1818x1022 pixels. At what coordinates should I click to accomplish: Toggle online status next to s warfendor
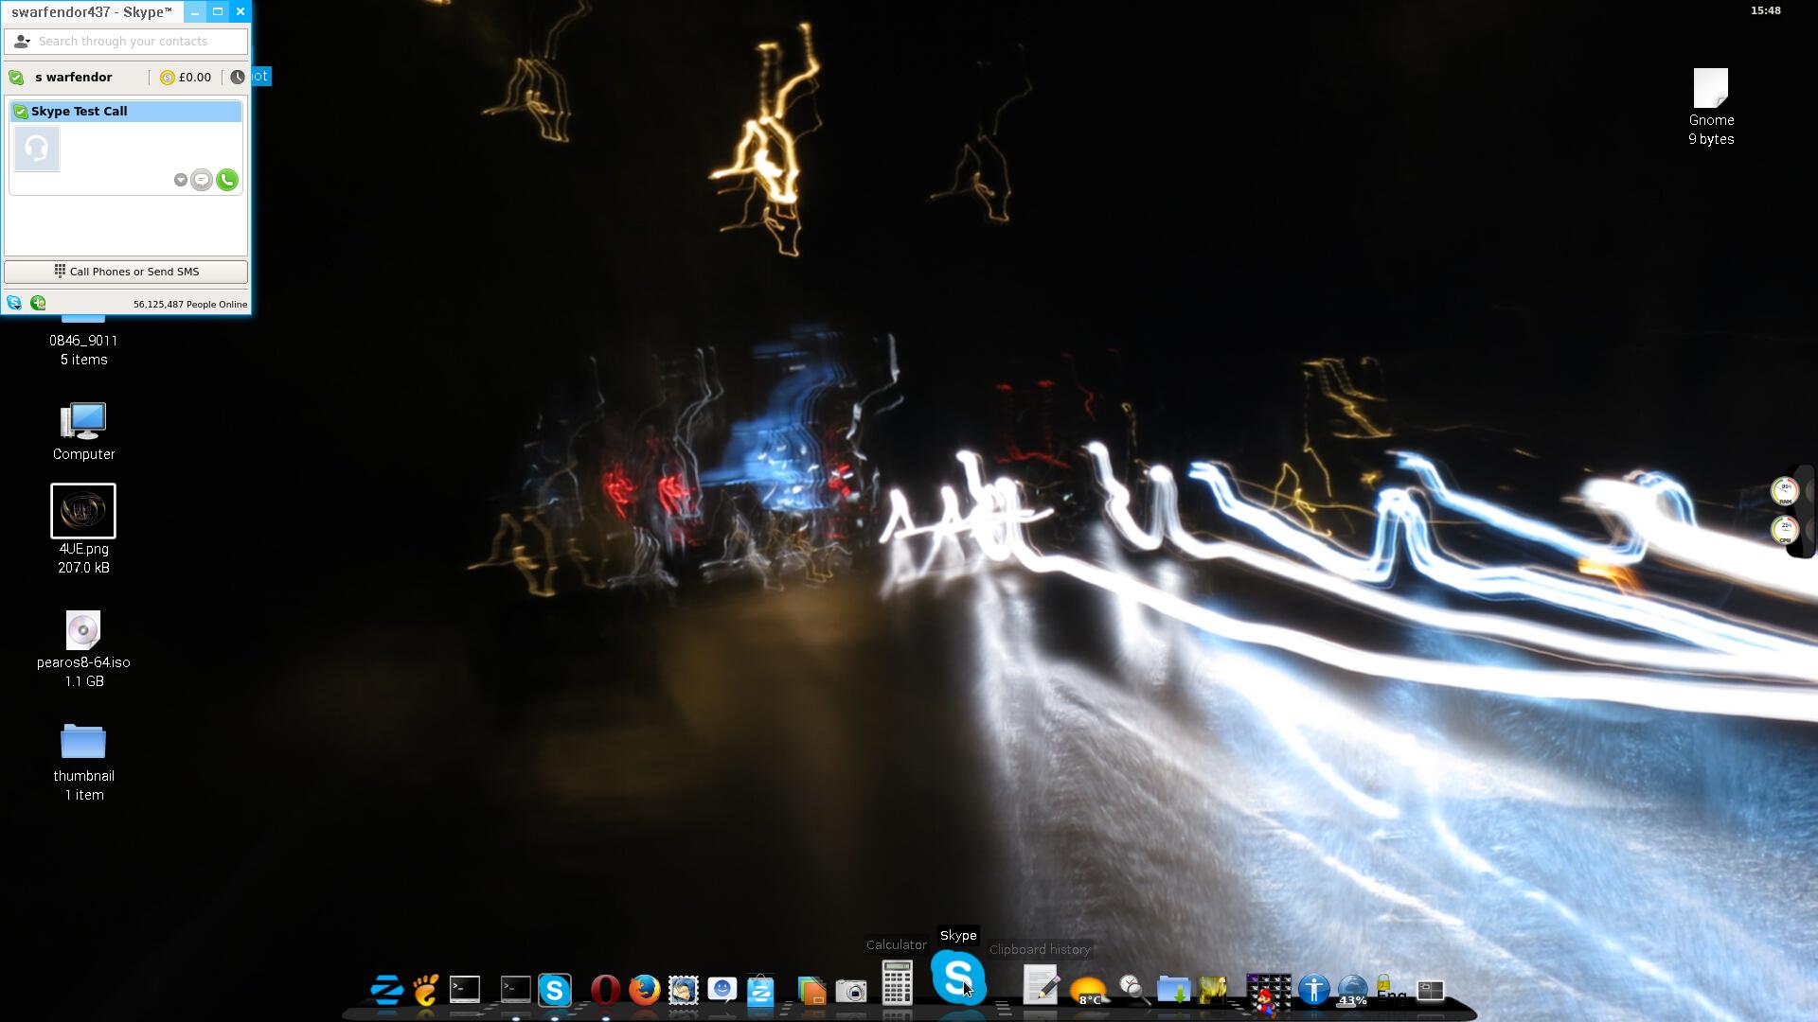(x=16, y=78)
